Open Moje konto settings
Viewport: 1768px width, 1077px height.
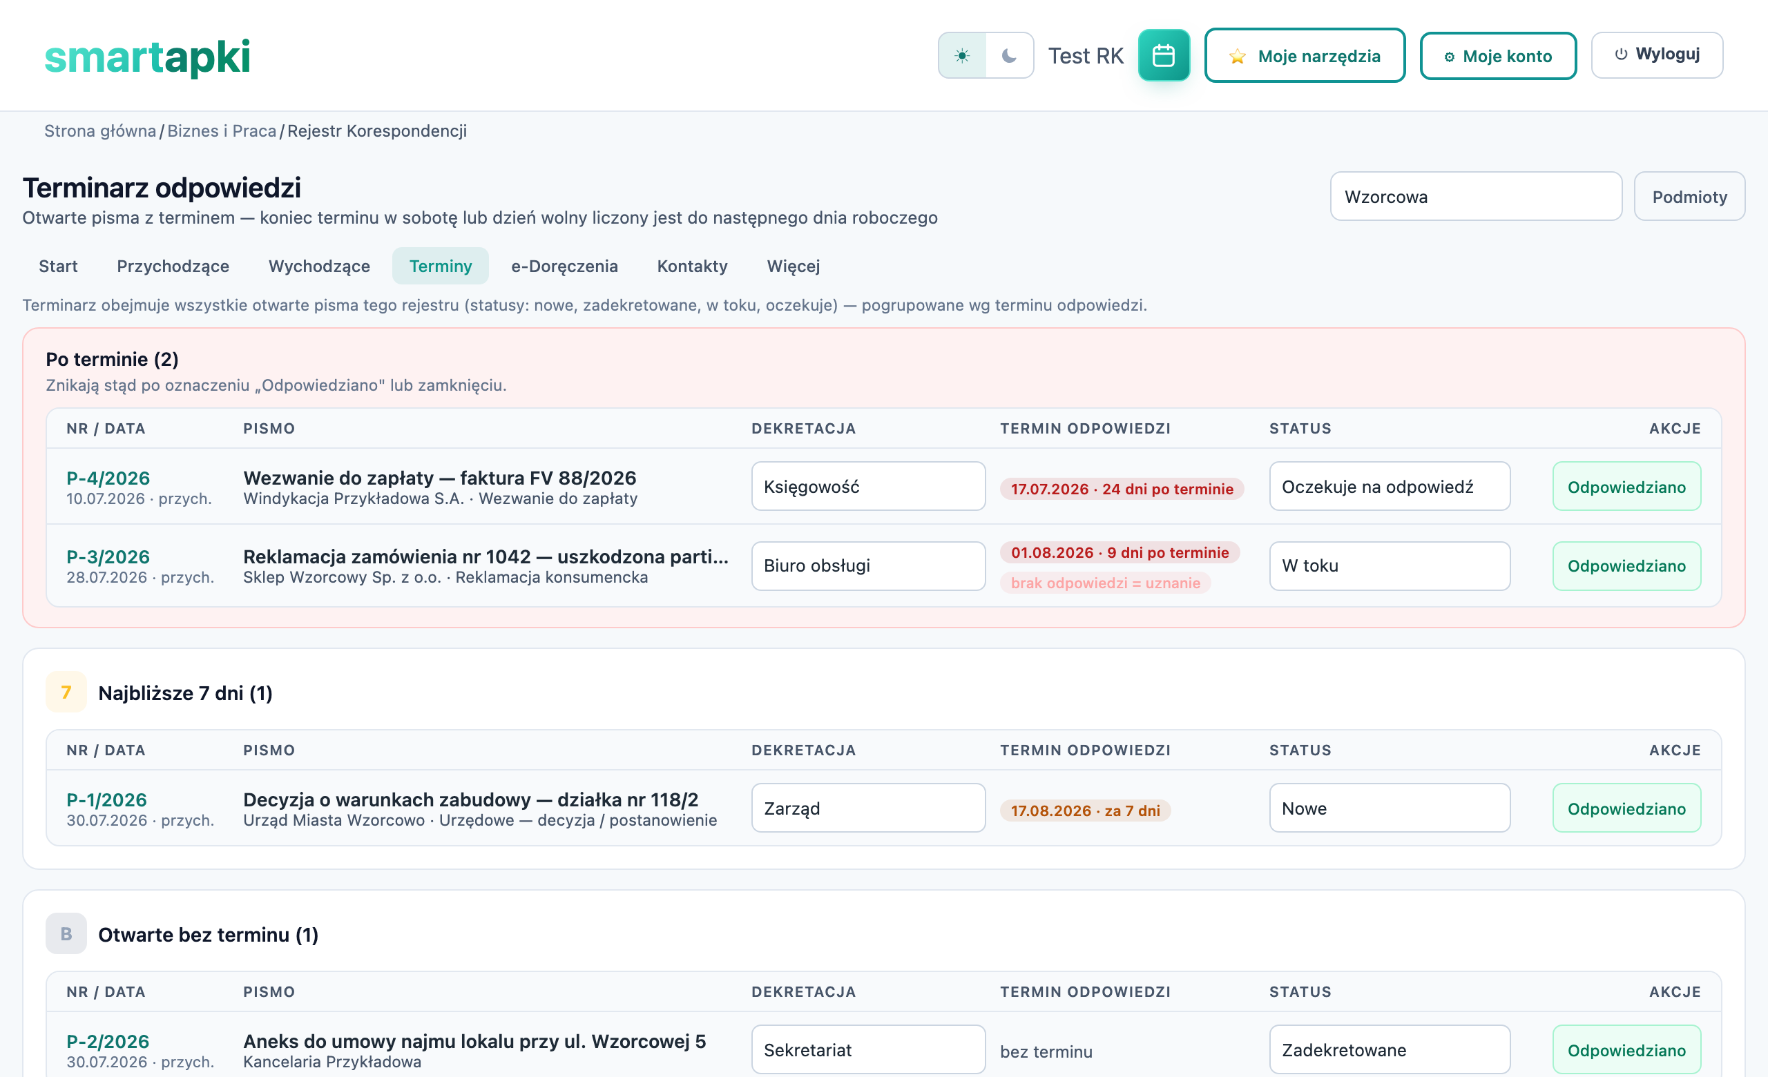coord(1497,56)
